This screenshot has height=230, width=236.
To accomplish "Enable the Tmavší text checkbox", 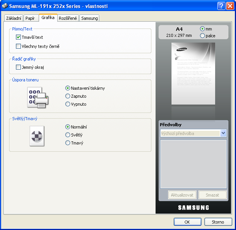I will [x=18, y=37].
